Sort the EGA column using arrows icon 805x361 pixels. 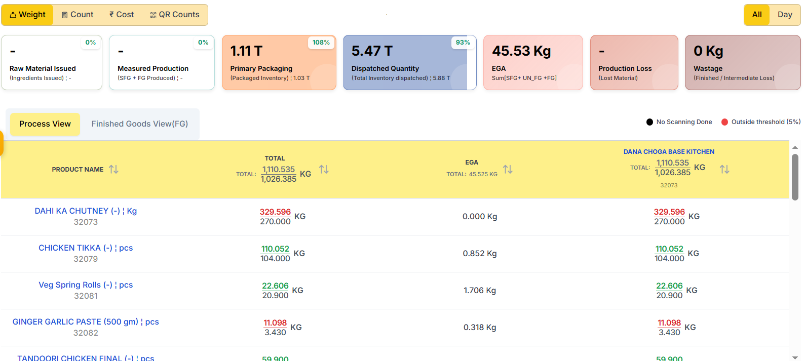pyautogui.click(x=508, y=169)
